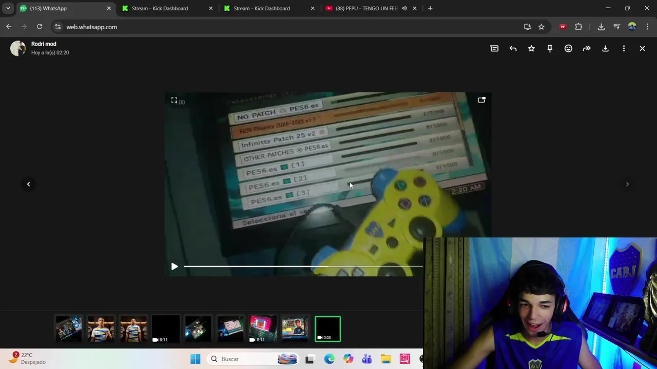
Task: Open the weather widget showing 22°C
Action: 28,358
